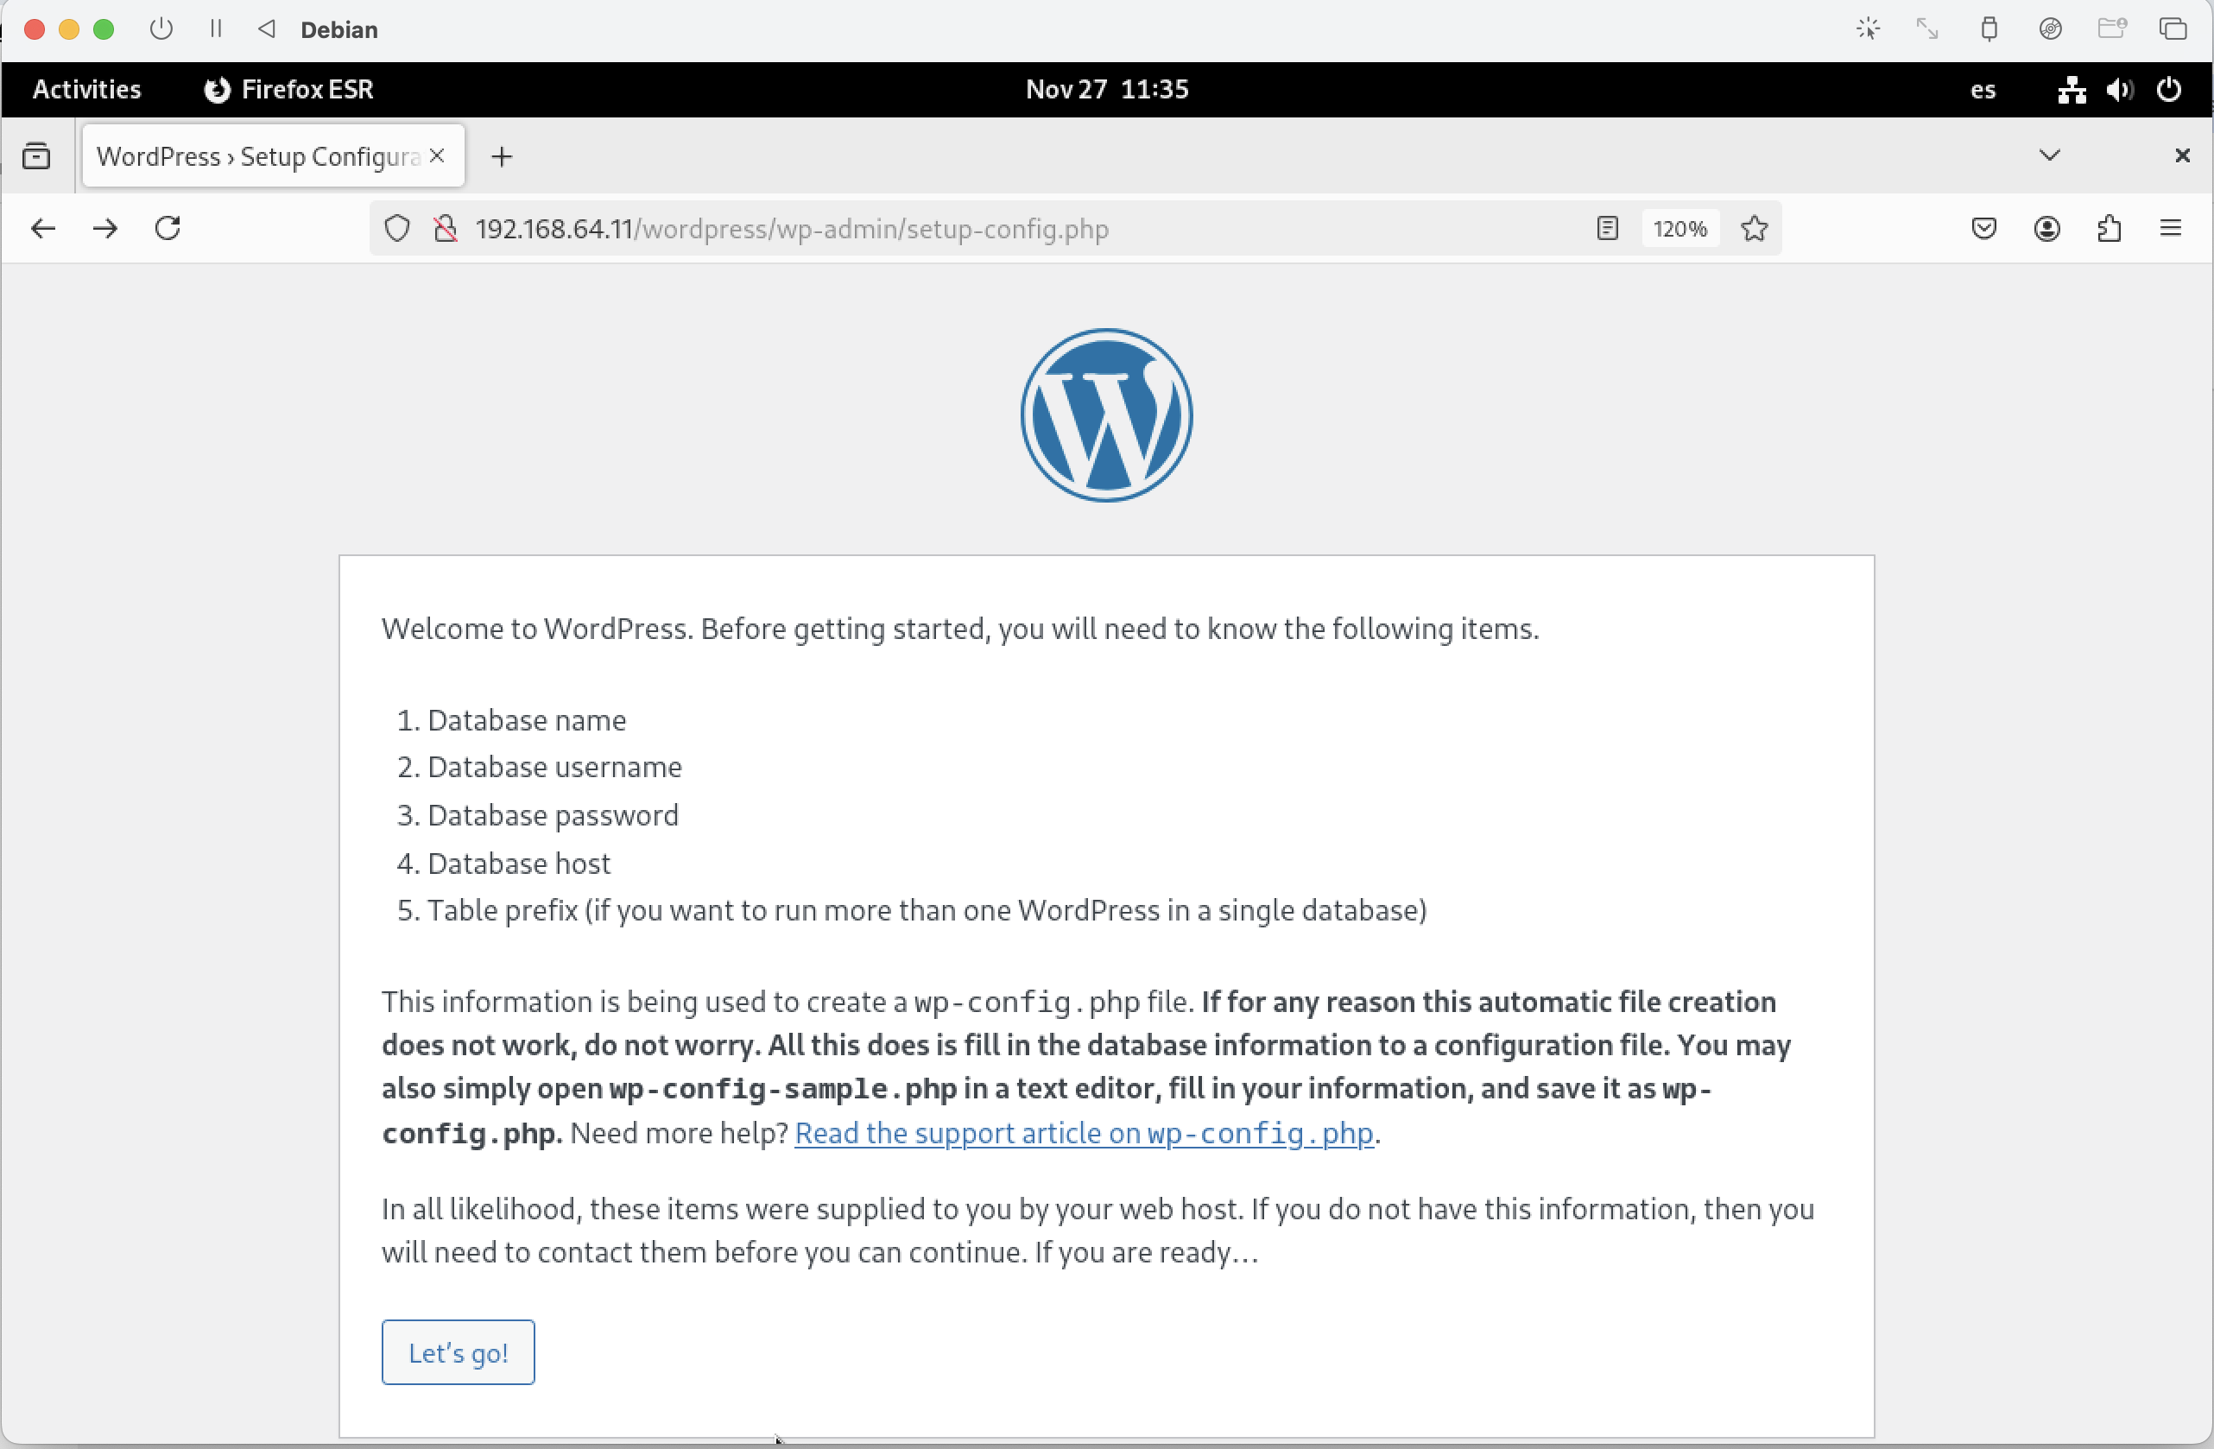Open the tracking protection shield icon
This screenshot has height=1449, width=2214.
pyautogui.click(x=397, y=229)
